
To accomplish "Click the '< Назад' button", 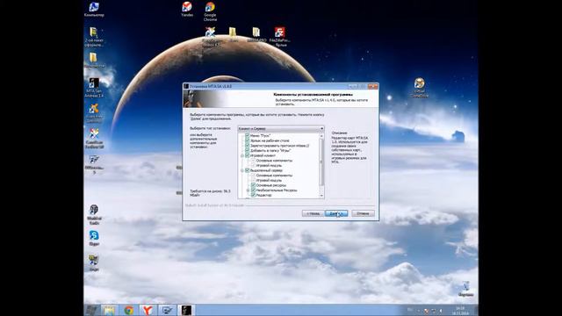I will pyautogui.click(x=313, y=213).
